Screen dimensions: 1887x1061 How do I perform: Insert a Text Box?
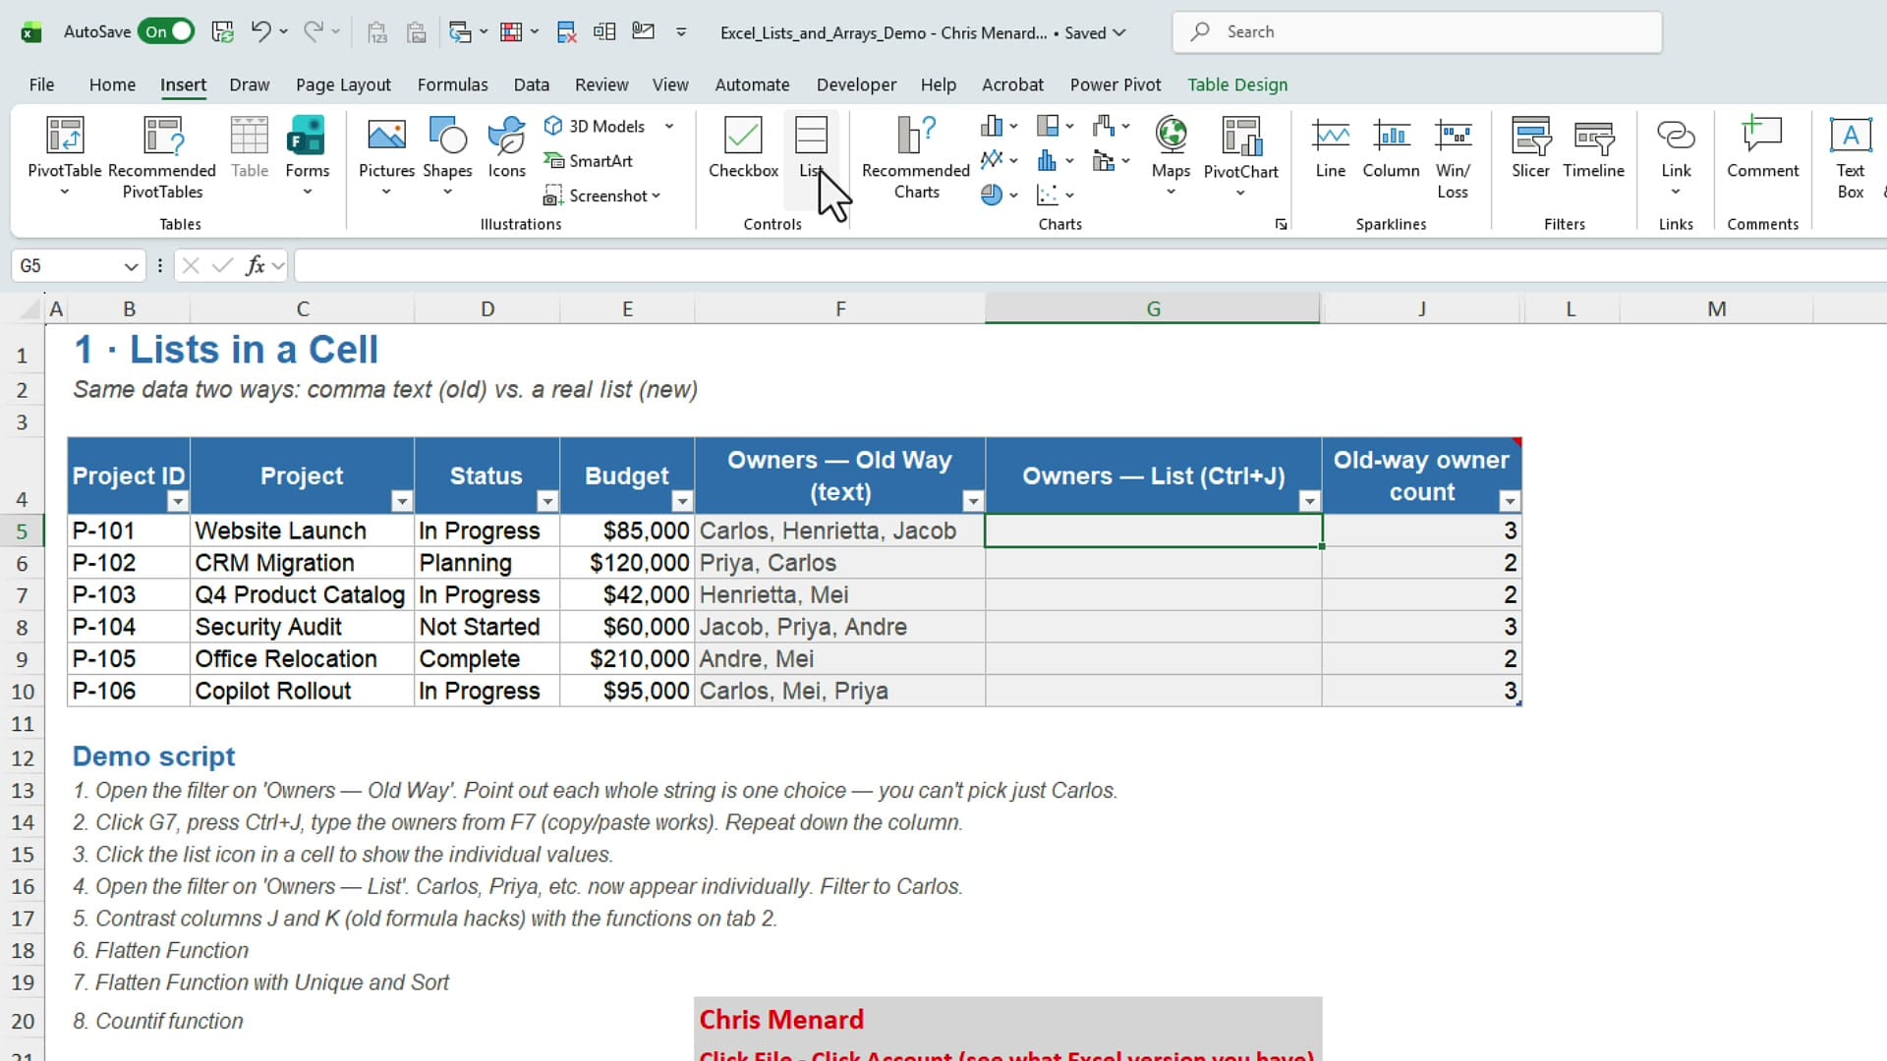coord(1850,157)
